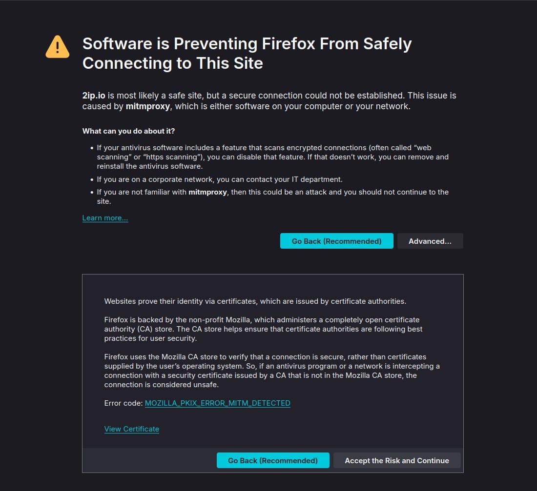The width and height of the screenshot is (537, 491).
Task: Click the "What can you do about it?" heading
Action: click(x=128, y=131)
